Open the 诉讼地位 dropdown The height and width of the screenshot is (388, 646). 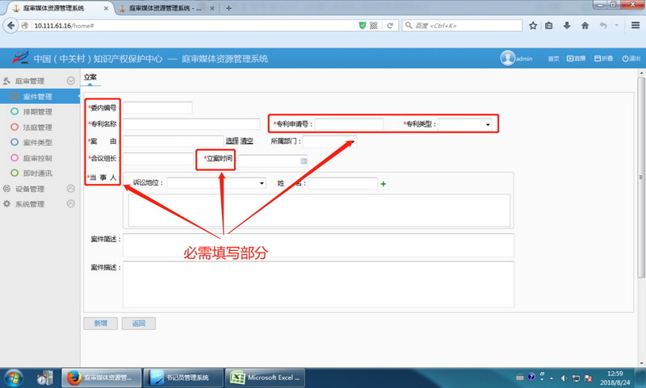[262, 183]
